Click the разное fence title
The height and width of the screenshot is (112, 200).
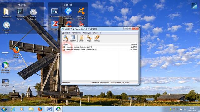[x=68, y=5]
